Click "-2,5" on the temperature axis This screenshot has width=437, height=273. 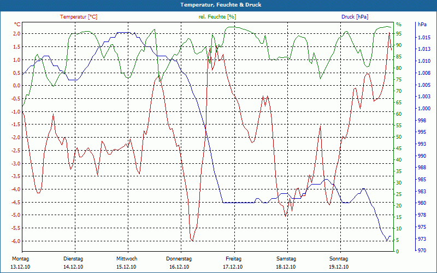(x=16, y=151)
